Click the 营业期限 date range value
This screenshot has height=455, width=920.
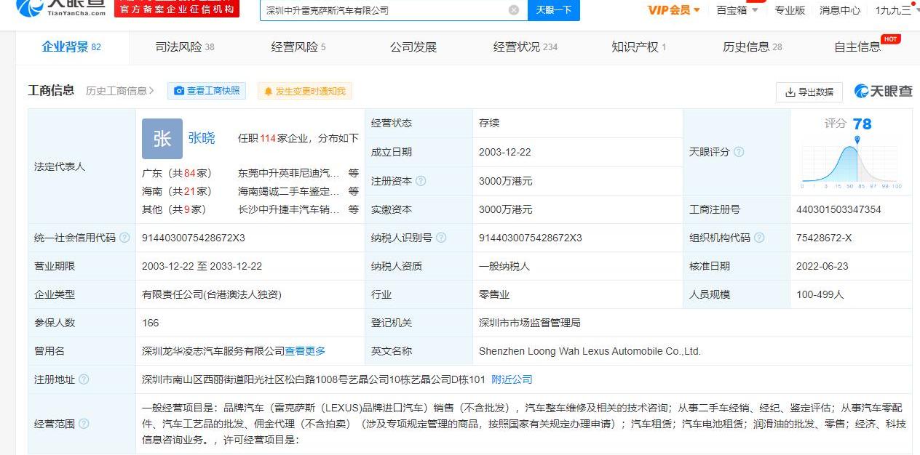[202, 266]
